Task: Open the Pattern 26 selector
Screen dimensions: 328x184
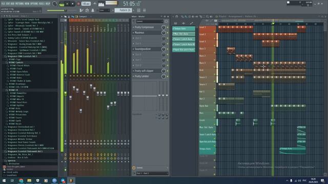Action: pos(123,10)
